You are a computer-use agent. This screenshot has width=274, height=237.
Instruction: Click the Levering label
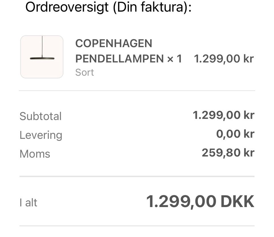(x=41, y=135)
